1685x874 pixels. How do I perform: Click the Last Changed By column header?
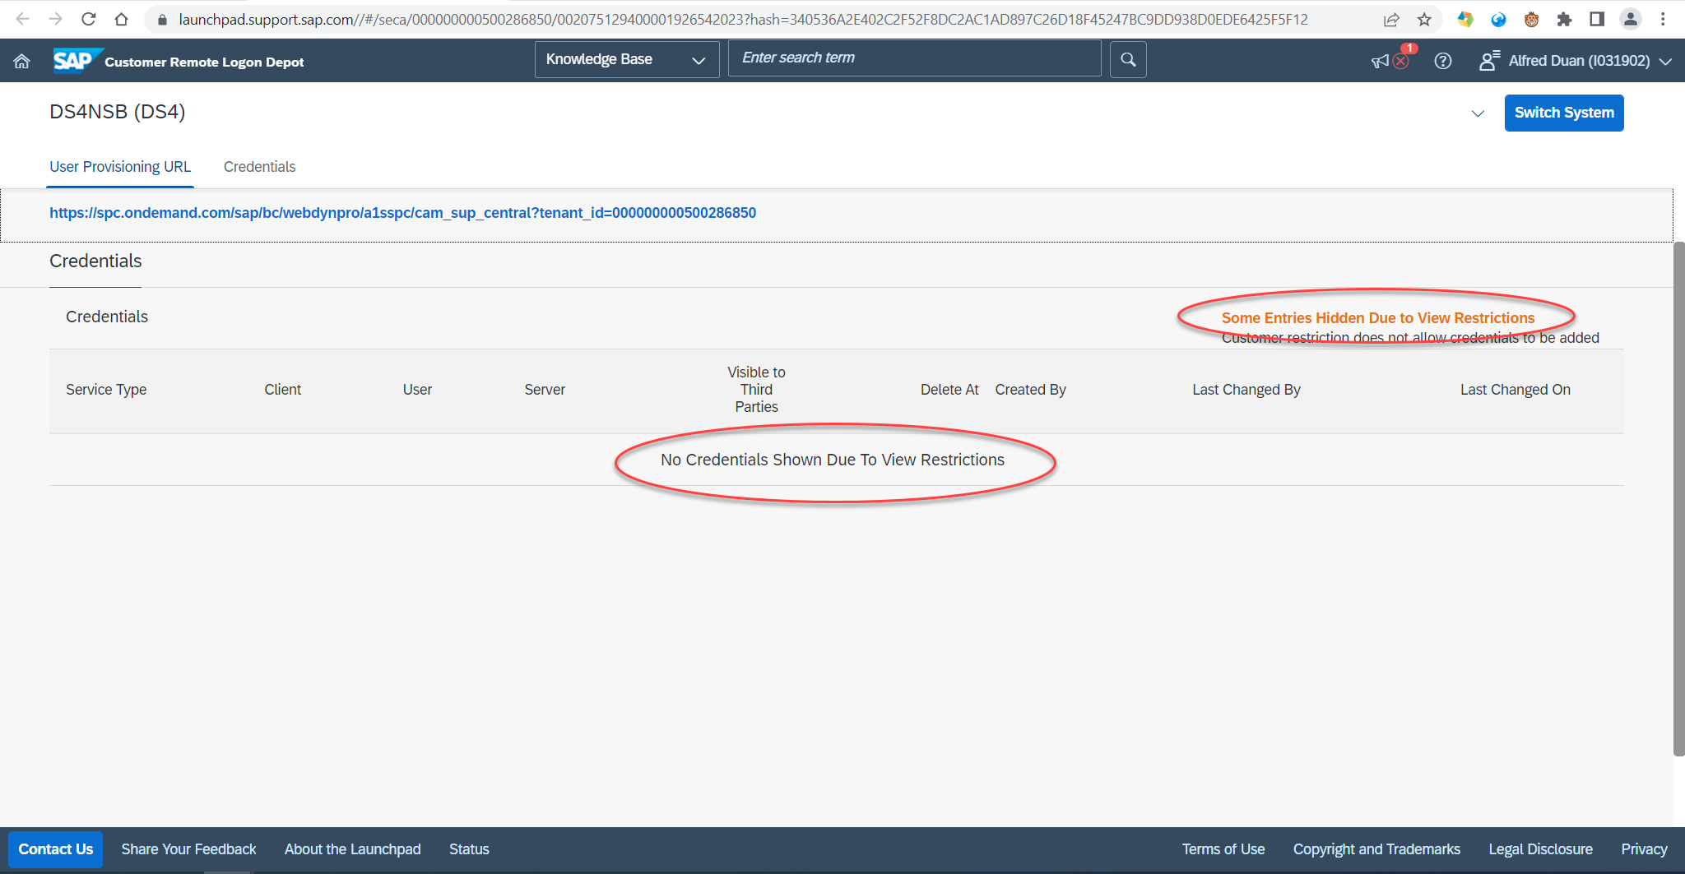[x=1246, y=390]
